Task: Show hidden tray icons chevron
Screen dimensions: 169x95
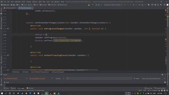Action: click(x=133, y=93)
